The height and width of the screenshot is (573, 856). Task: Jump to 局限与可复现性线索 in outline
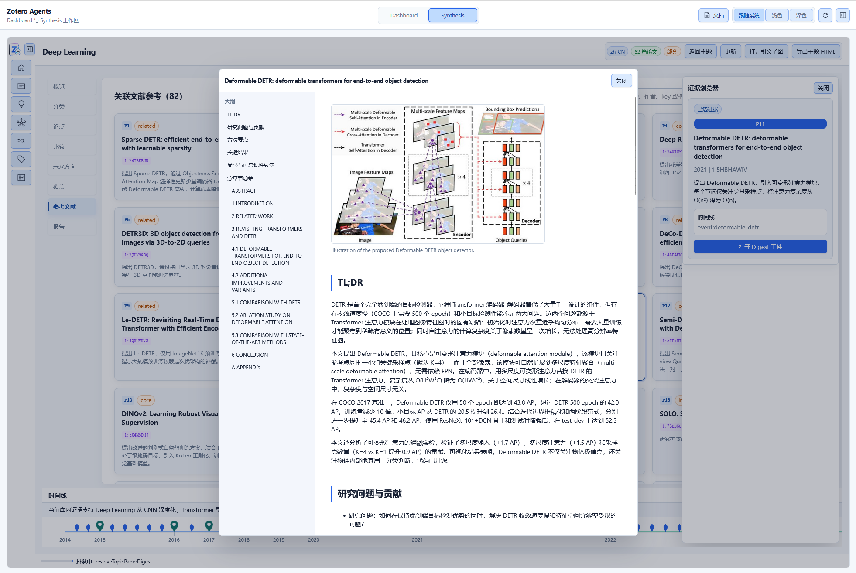[x=251, y=165]
